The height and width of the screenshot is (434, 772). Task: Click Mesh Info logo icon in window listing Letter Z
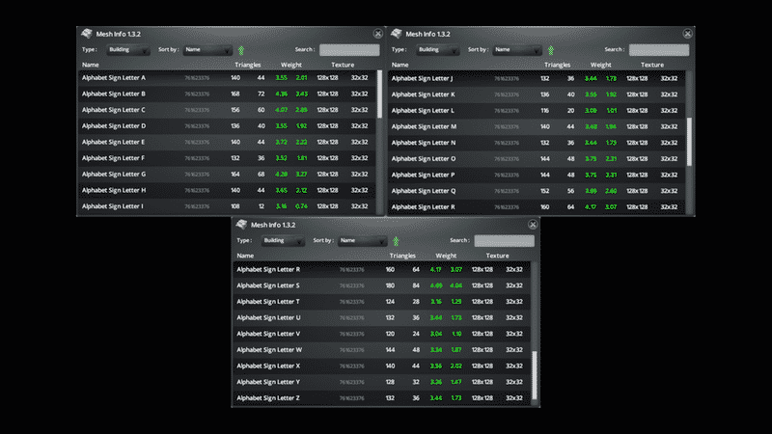tap(241, 225)
